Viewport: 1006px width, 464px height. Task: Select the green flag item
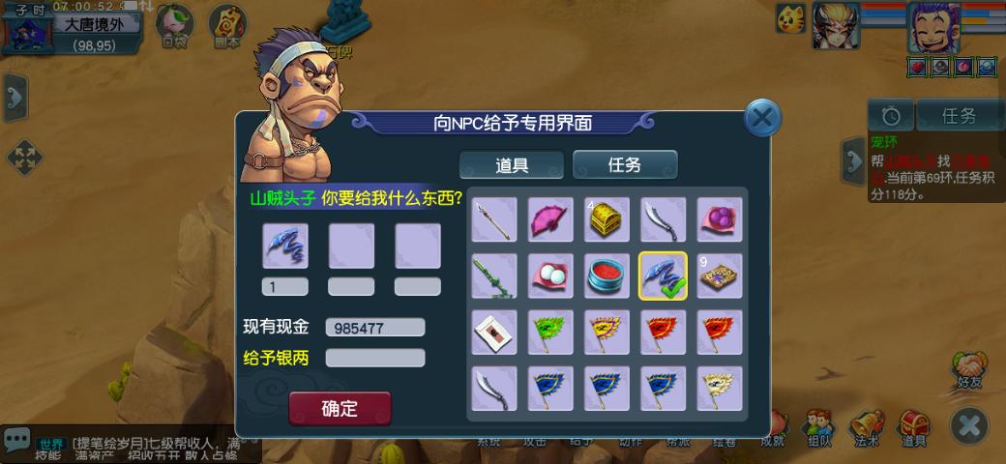click(x=550, y=332)
